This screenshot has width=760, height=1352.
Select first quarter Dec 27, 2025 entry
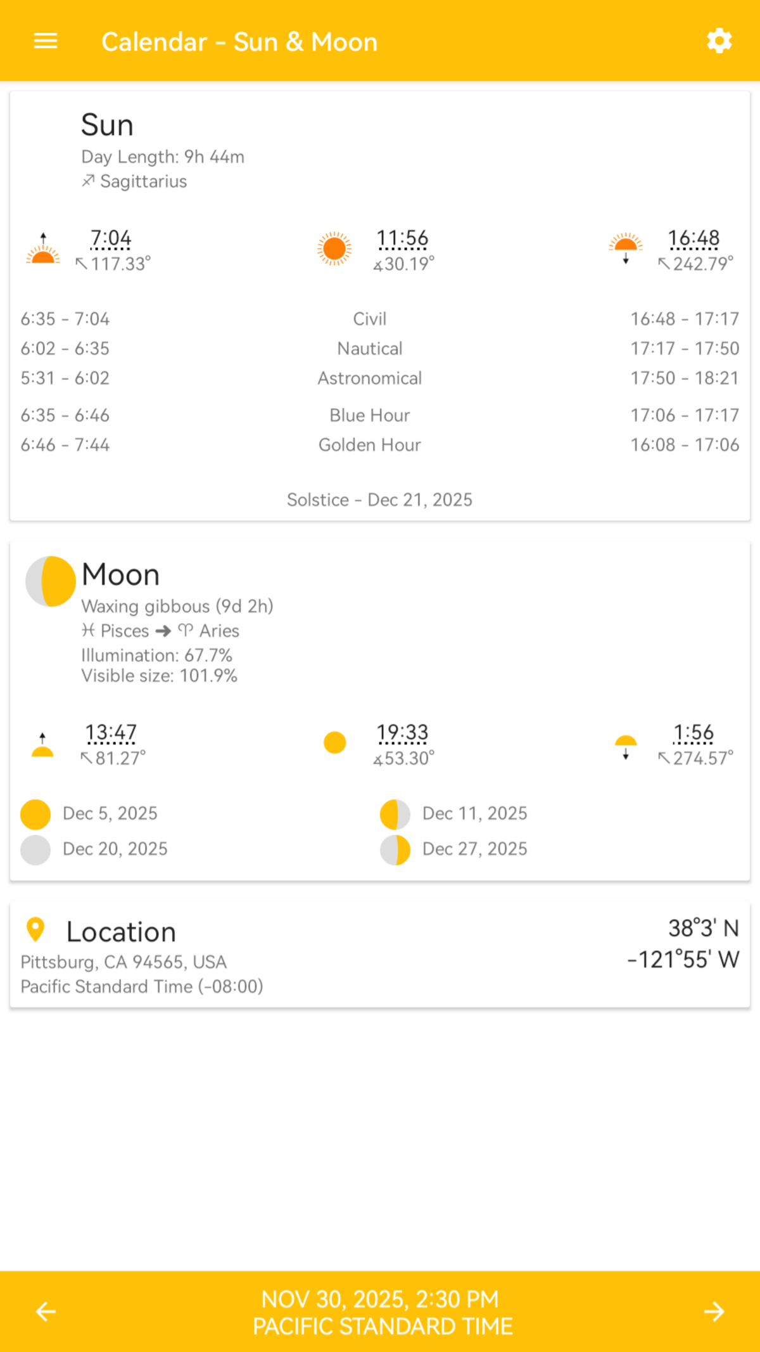coord(453,849)
